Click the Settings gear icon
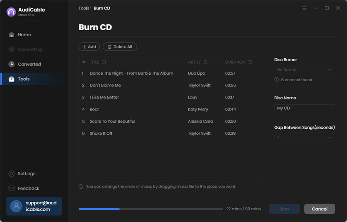 coord(12,174)
